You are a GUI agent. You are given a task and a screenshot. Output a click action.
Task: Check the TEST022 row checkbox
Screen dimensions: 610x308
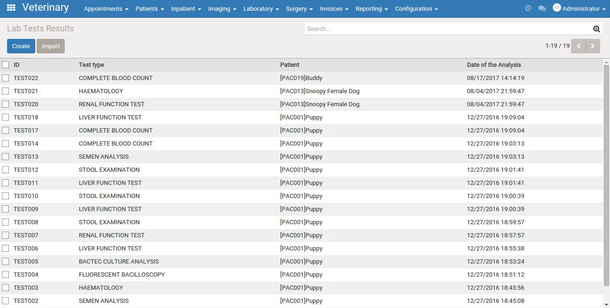coord(6,78)
